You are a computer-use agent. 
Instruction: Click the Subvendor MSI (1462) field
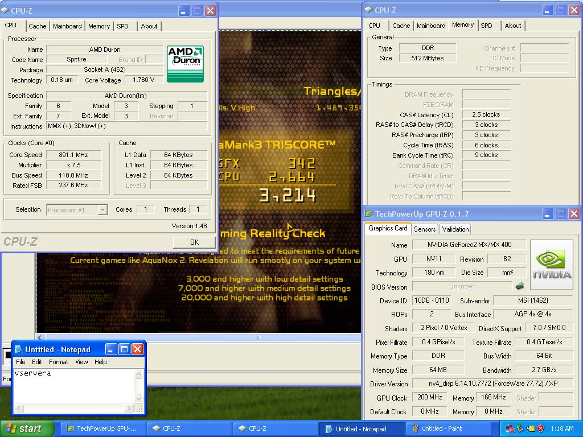click(x=533, y=300)
